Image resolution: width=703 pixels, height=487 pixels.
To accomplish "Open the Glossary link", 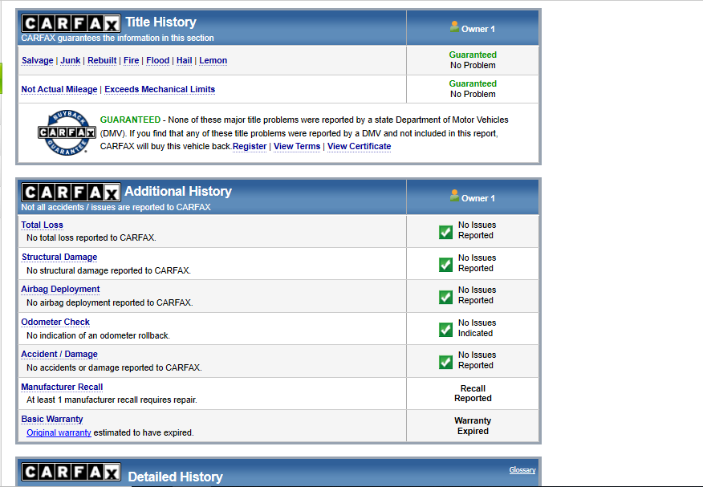I will [x=522, y=470].
